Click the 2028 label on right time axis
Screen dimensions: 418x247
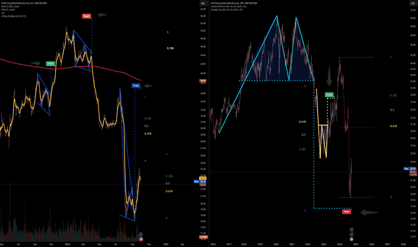(403, 244)
